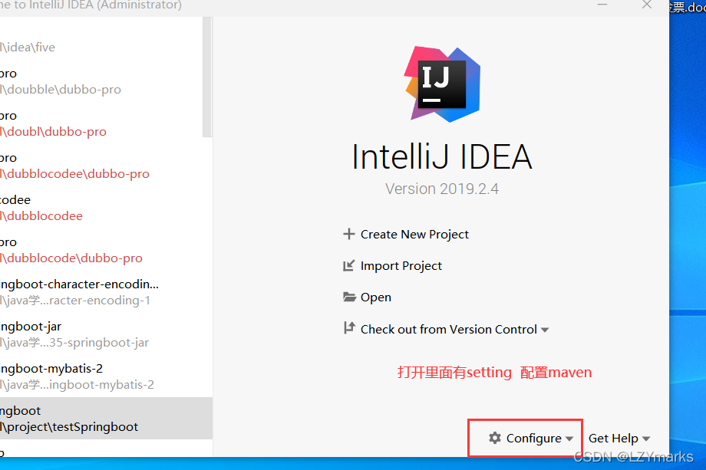The height and width of the screenshot is (470, 706).
Task: Click the recent projects list scrollbar
Action: (207, 77)
